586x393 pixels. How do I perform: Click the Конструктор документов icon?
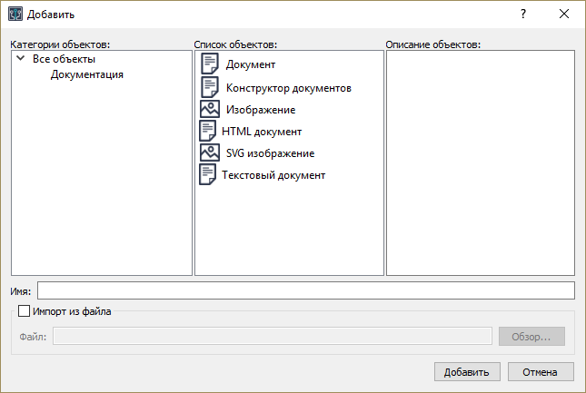(210, 87)
